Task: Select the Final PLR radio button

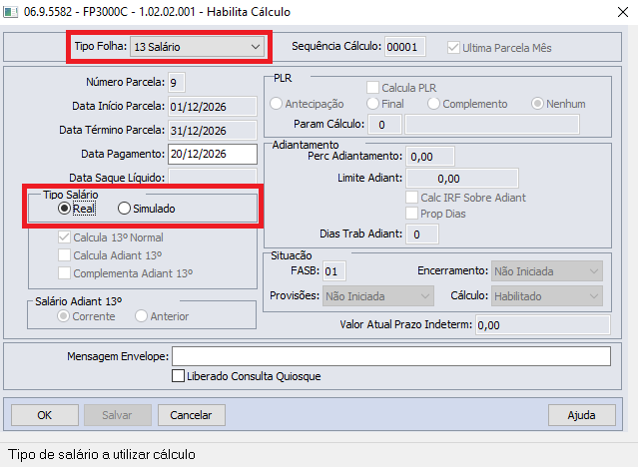Action: (x=372, y=104)
